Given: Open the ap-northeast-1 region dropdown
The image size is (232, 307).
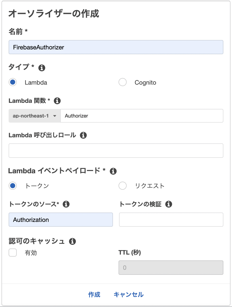Looking at the screenshot, I should point(34,116).
